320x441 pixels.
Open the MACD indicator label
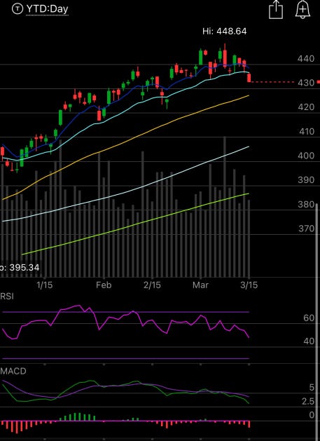13,371
